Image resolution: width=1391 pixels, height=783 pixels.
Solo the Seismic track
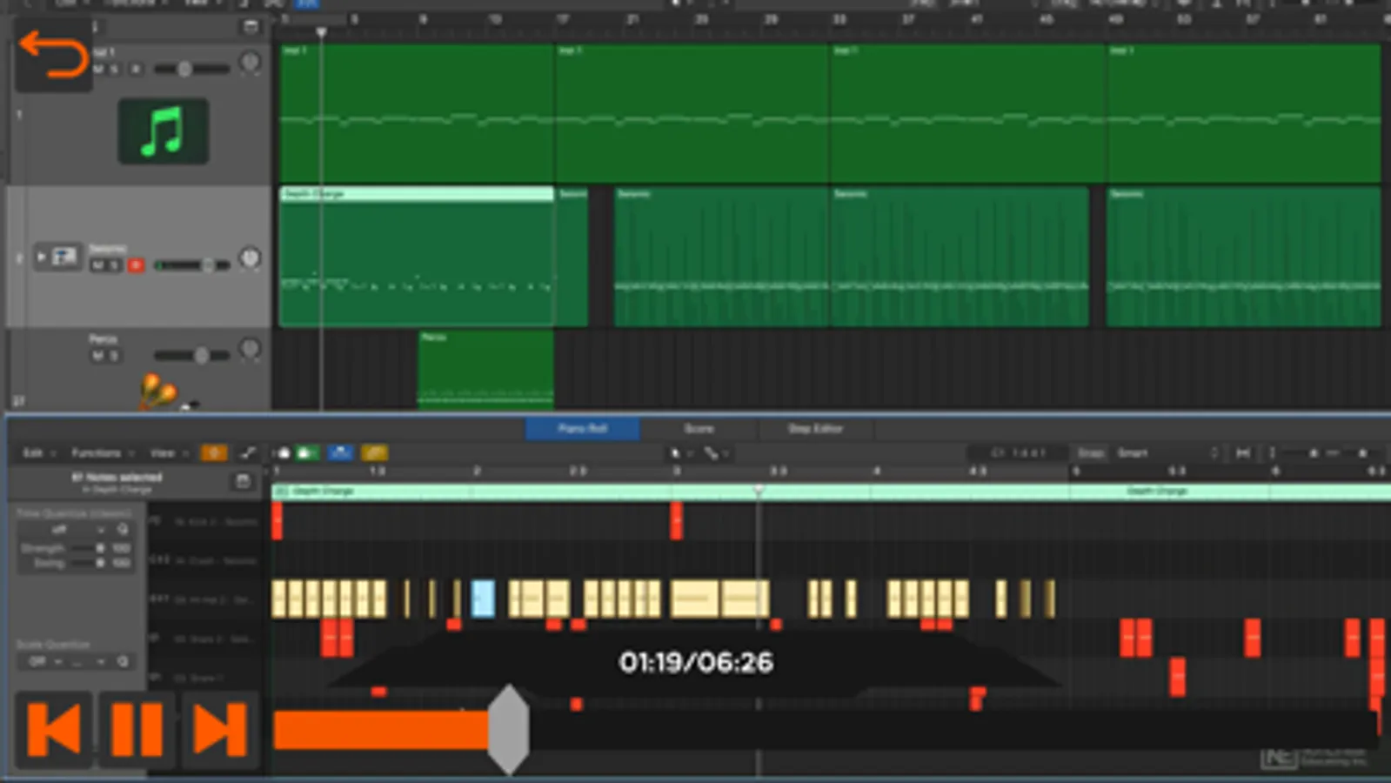point(113,264)
